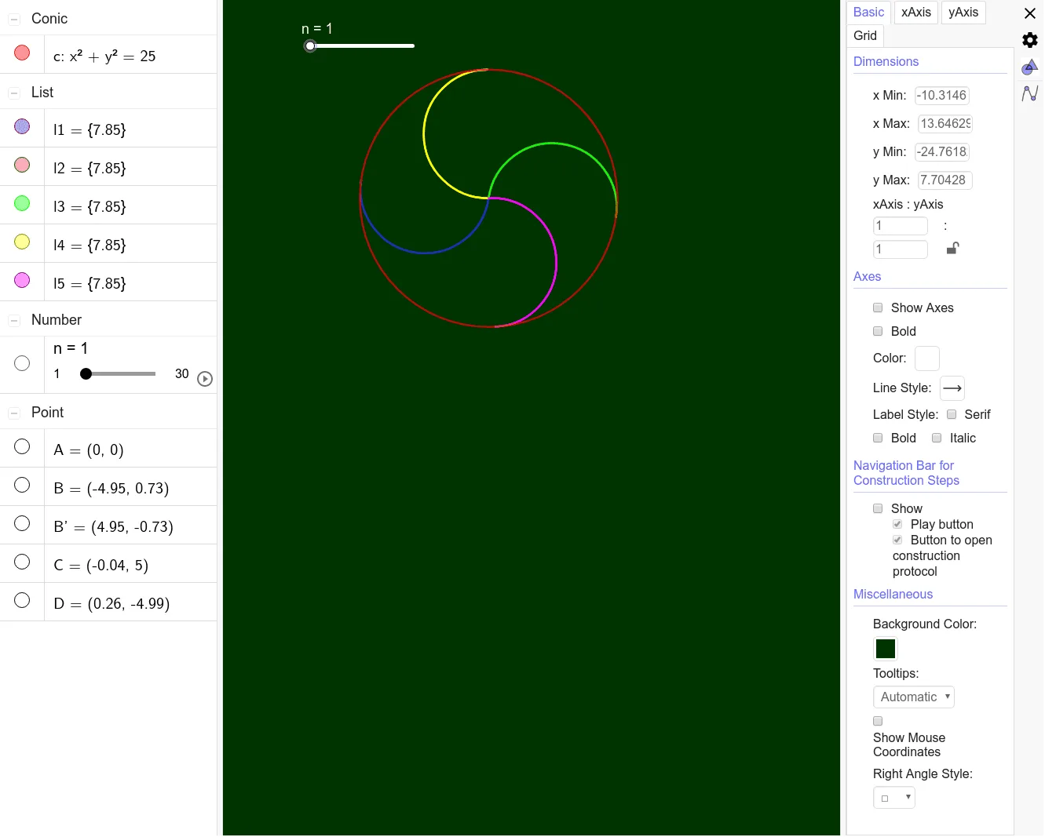Edit the x Min field
The height and width of the screenshot is (837, 1045).
click(x=942, y=96)
